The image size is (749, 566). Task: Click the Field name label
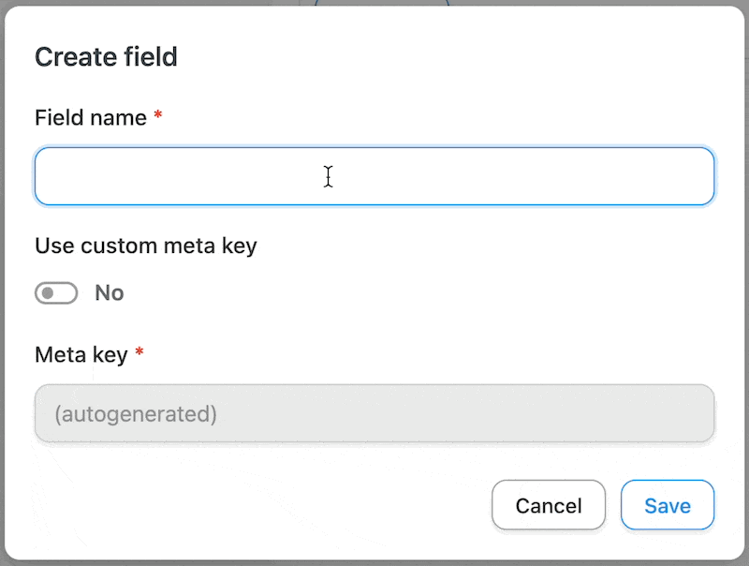tap(91, 117)
